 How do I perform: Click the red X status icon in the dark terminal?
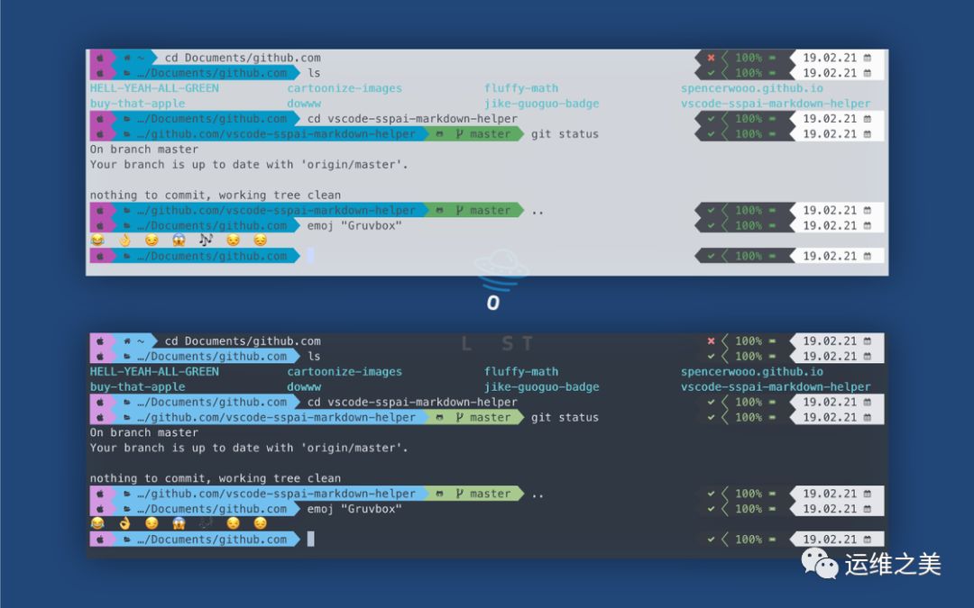(712, 341)
